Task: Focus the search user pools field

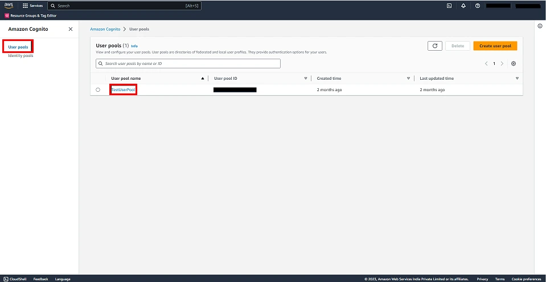Action: [188, 64]
